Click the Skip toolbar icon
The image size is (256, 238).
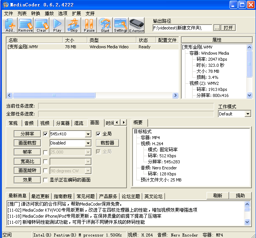[x=74, y=25]
